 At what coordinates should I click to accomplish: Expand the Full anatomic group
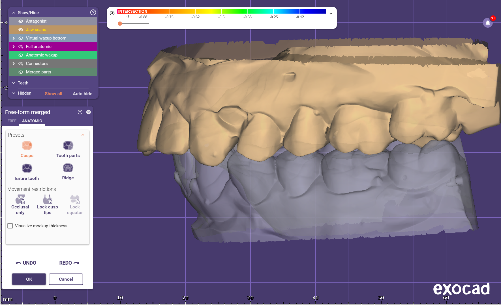14,47
